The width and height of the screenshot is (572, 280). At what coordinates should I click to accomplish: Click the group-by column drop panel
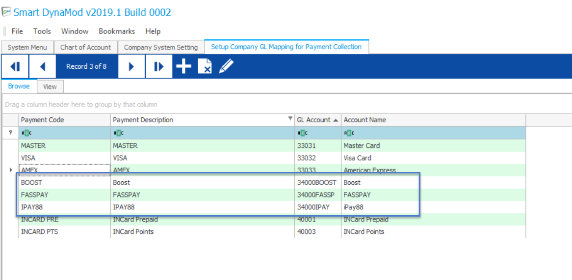tap(286, 105)
